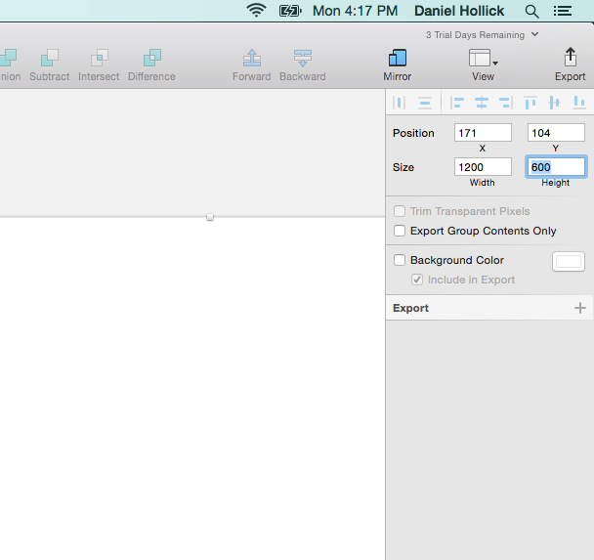The image size is (594, 560).
Task: Enable the Background Color checkbox
Action: click(400, 260)
